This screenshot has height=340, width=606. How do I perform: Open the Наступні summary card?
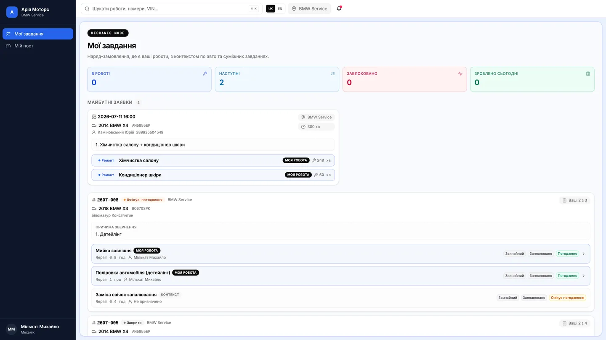[x=277, y=79]
